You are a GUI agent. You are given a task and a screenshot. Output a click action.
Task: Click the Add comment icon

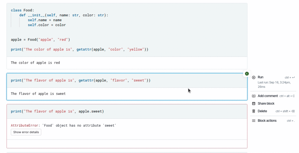(254, 96)
